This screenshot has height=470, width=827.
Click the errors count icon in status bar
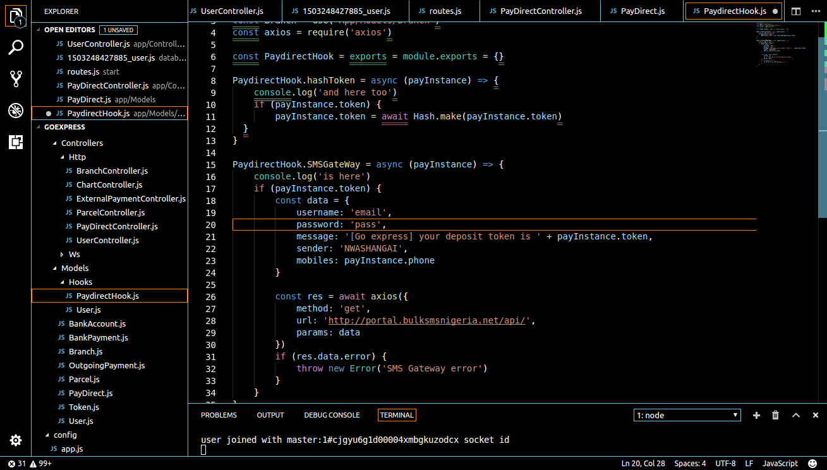click(x=17, y=464)
